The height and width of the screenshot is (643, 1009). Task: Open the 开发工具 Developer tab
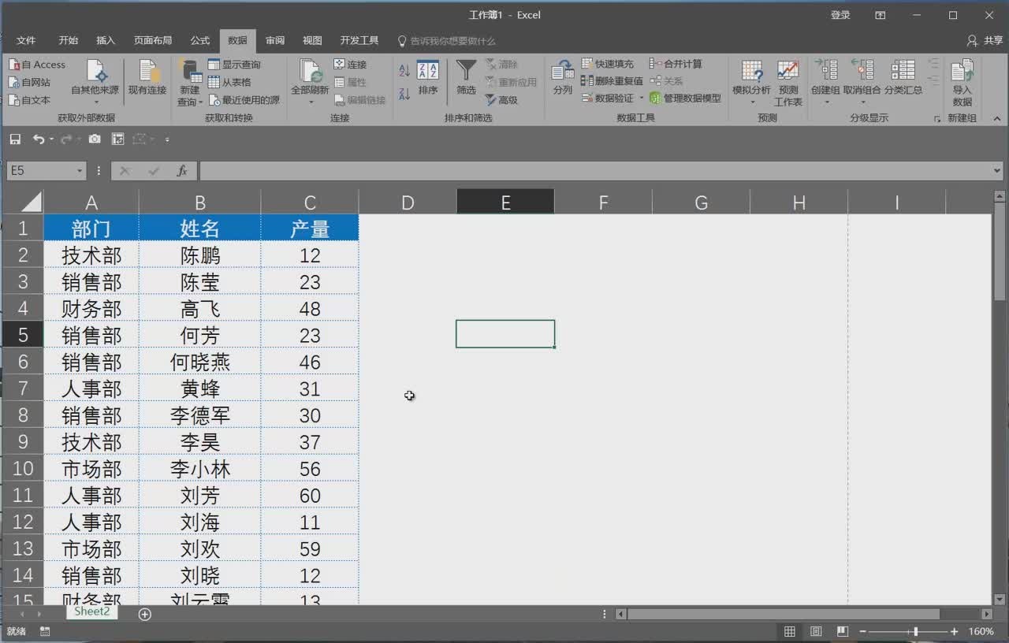coord(359,40)
